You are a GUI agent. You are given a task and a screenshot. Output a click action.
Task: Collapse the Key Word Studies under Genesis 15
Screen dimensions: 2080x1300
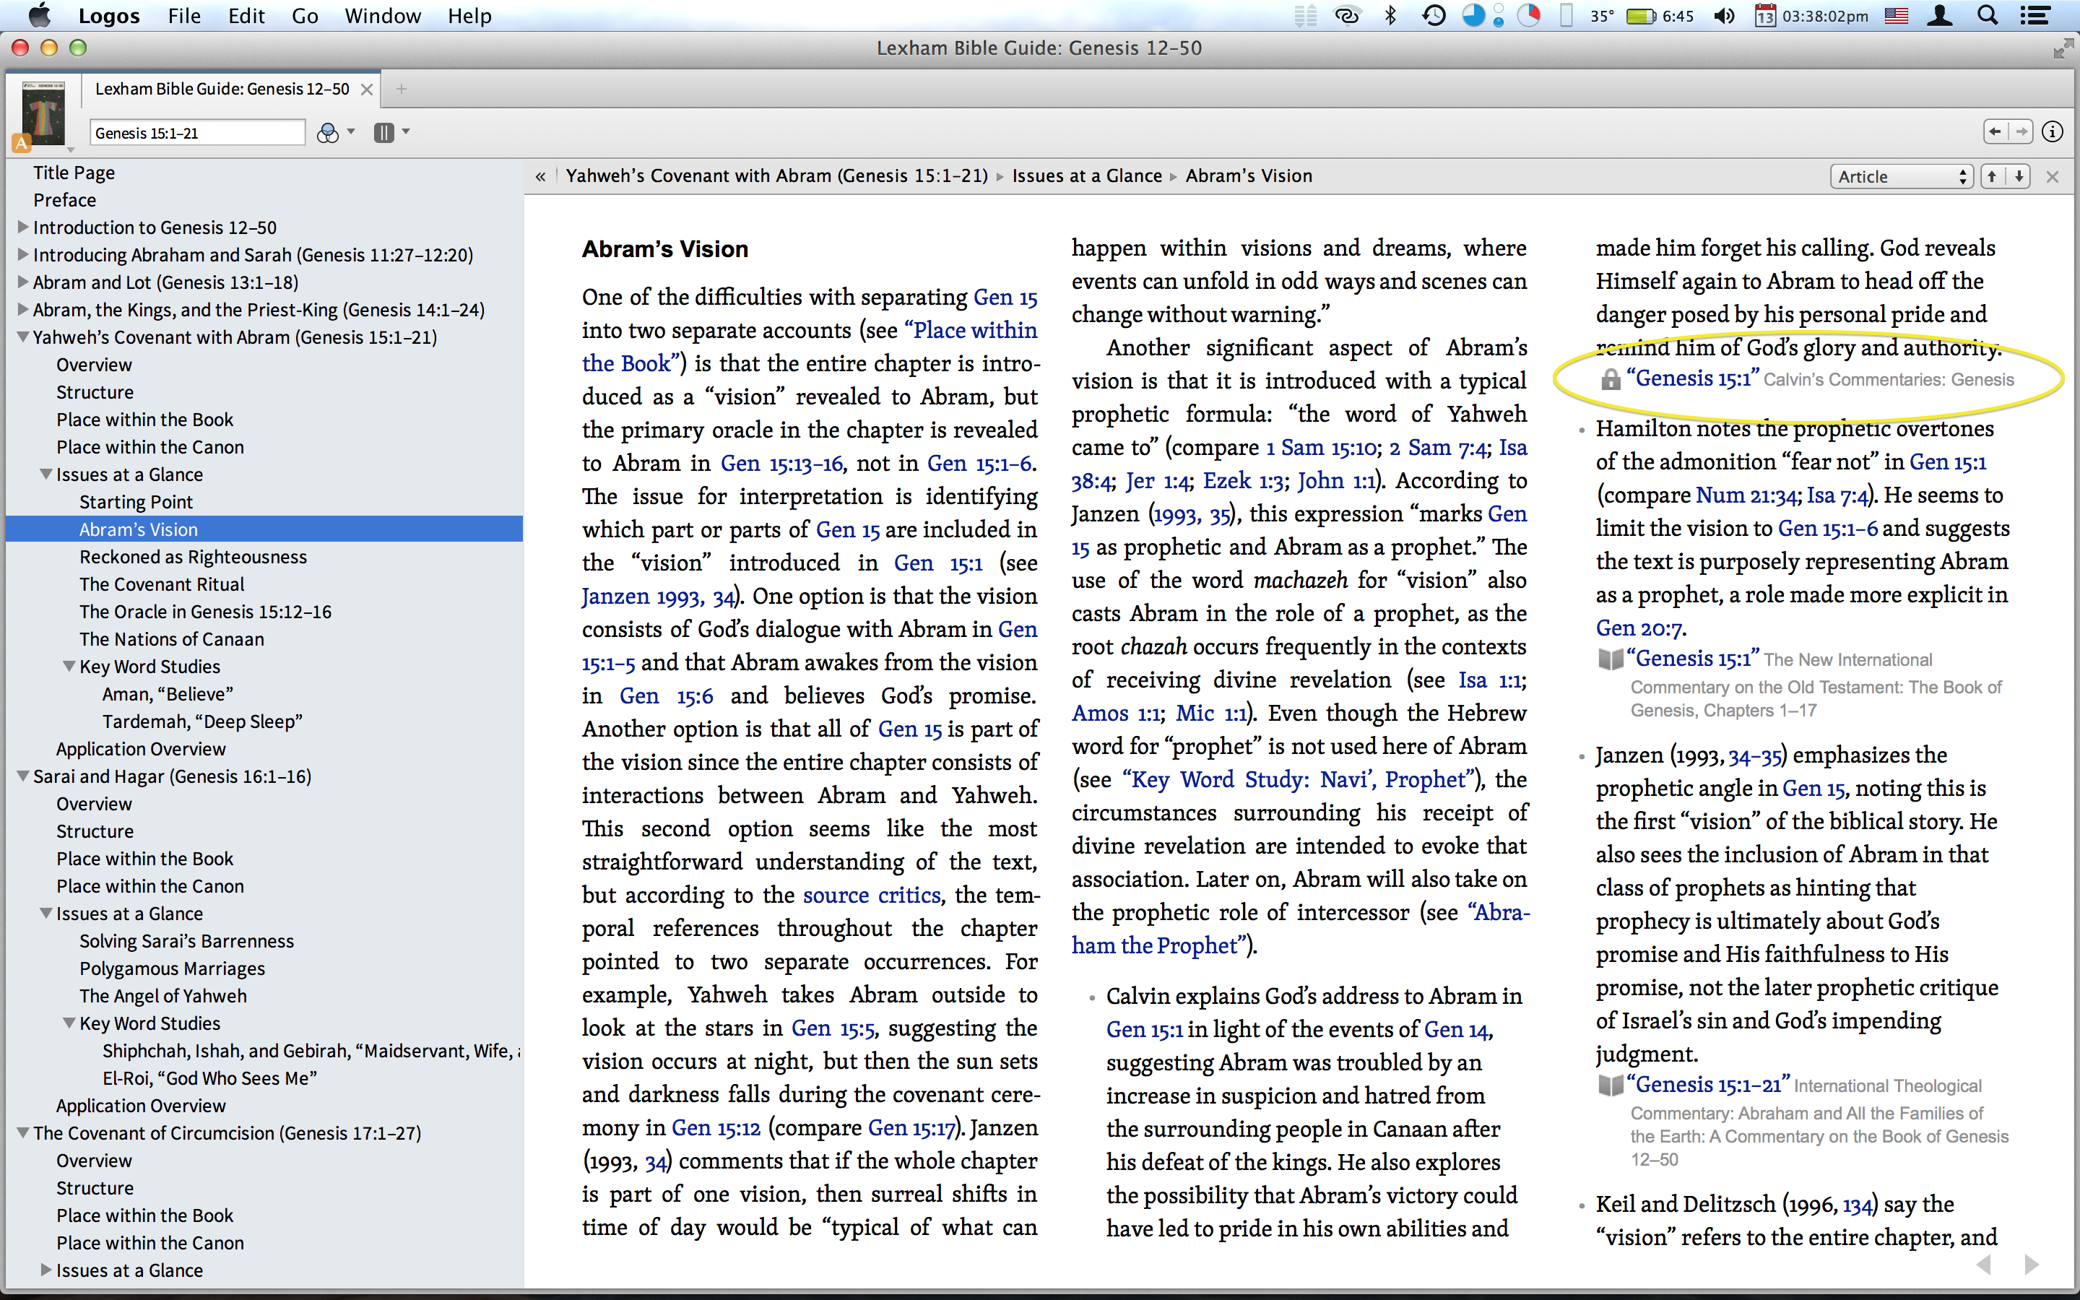(x=69, y=667)
